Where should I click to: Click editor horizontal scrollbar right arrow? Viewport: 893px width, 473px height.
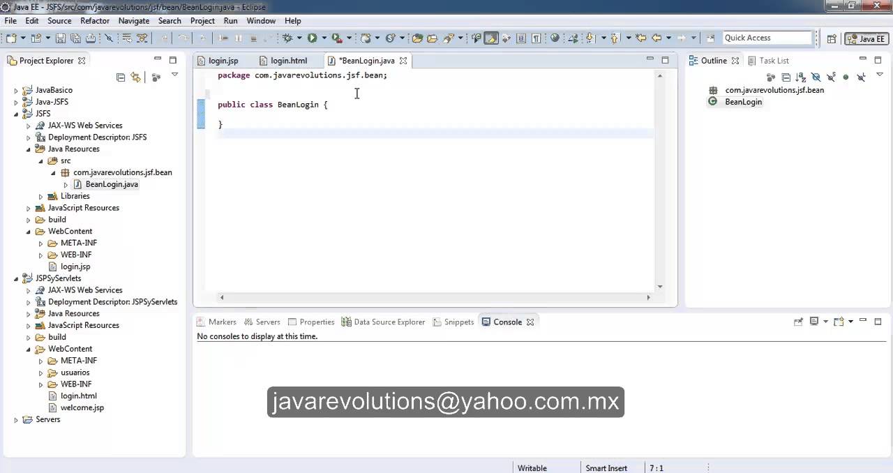648,297
